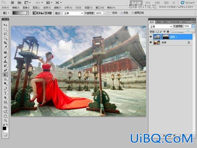Toggle the Dither (仿色) checkbox
The image size is (197, 148).
coord(122,13)
